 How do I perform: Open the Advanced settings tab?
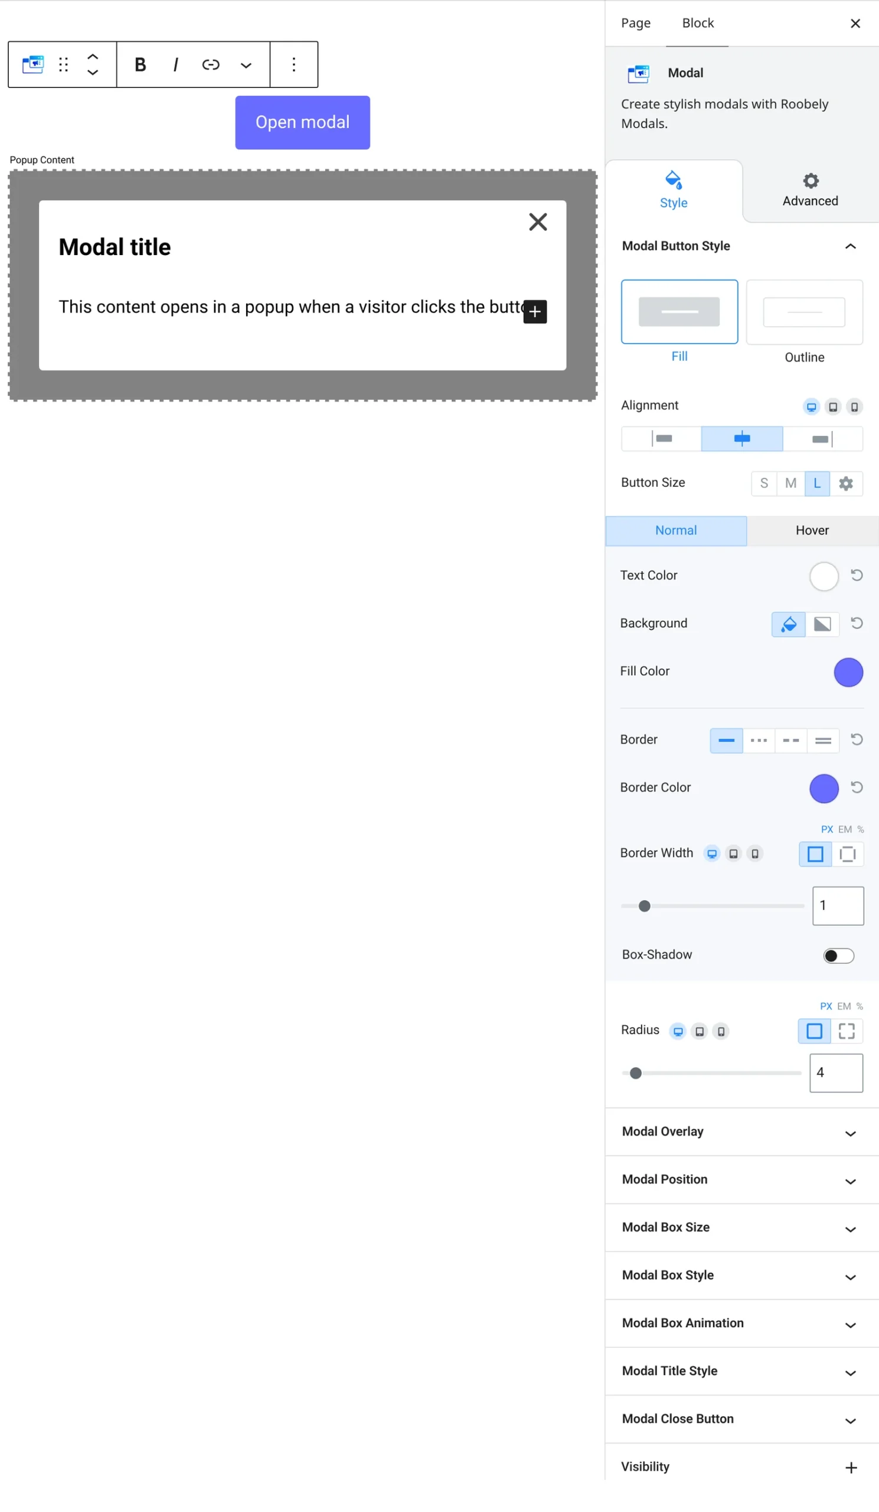pyautogui.click(x=810, y=191)
